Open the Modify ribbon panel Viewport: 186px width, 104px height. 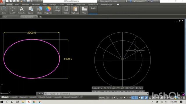[x=12, y=10]
